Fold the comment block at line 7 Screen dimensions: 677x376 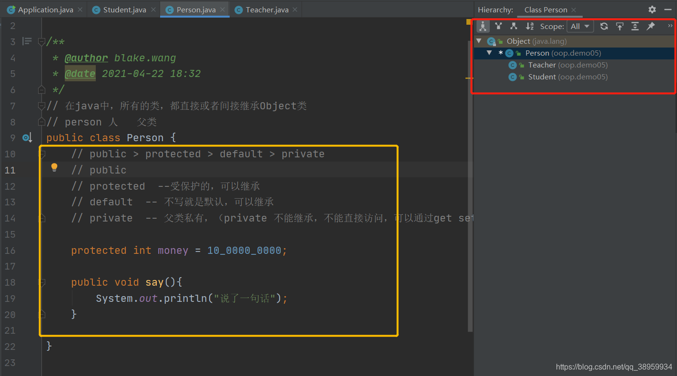pyautogui.click(x=41, y=106)
